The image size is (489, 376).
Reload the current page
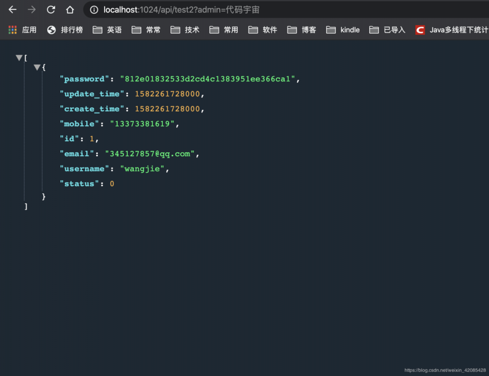coord(51,9)
